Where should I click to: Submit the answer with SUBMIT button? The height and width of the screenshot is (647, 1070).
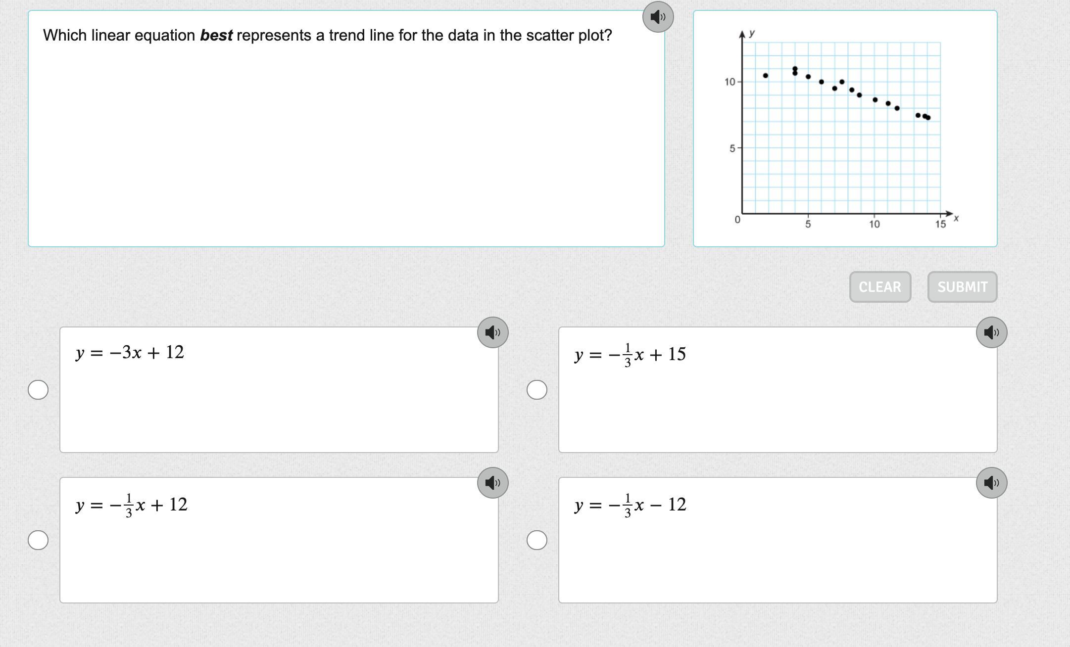[962, 287]
